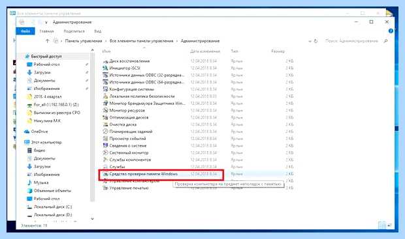Open 2018- 4 квартал folder
405x239 pixels.
coord(48,96)
